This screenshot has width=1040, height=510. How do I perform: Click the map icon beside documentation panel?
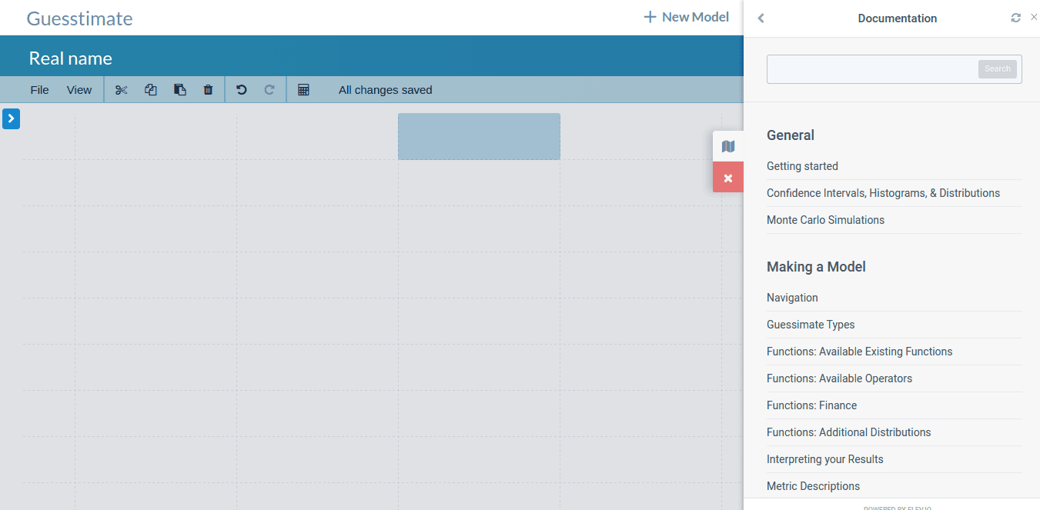coord(728,146)
